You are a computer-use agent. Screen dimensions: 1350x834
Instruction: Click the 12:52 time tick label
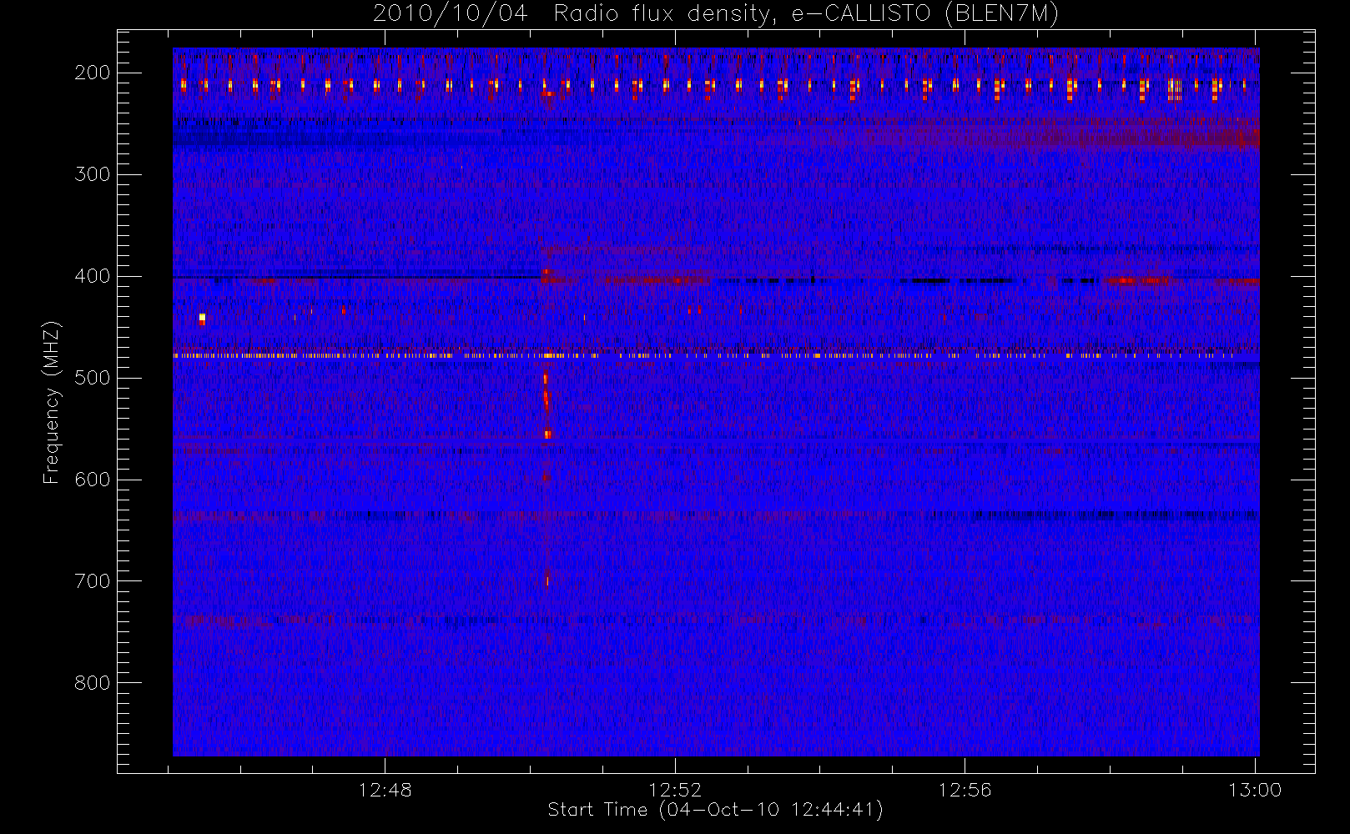click(x=675, y=790)
